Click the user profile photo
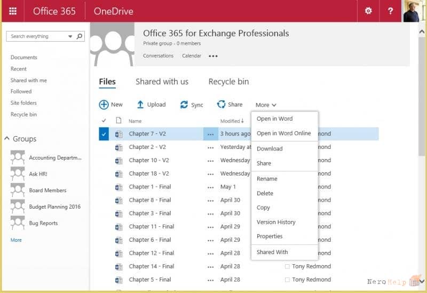This screenshot has height=293, width=427. click(x=413, y=11)
